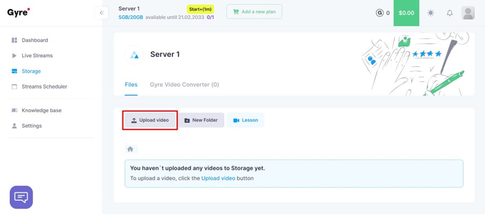Open the $0.00 balance panel
Screen dimensions: 485x217
click(x=407, y=13)
